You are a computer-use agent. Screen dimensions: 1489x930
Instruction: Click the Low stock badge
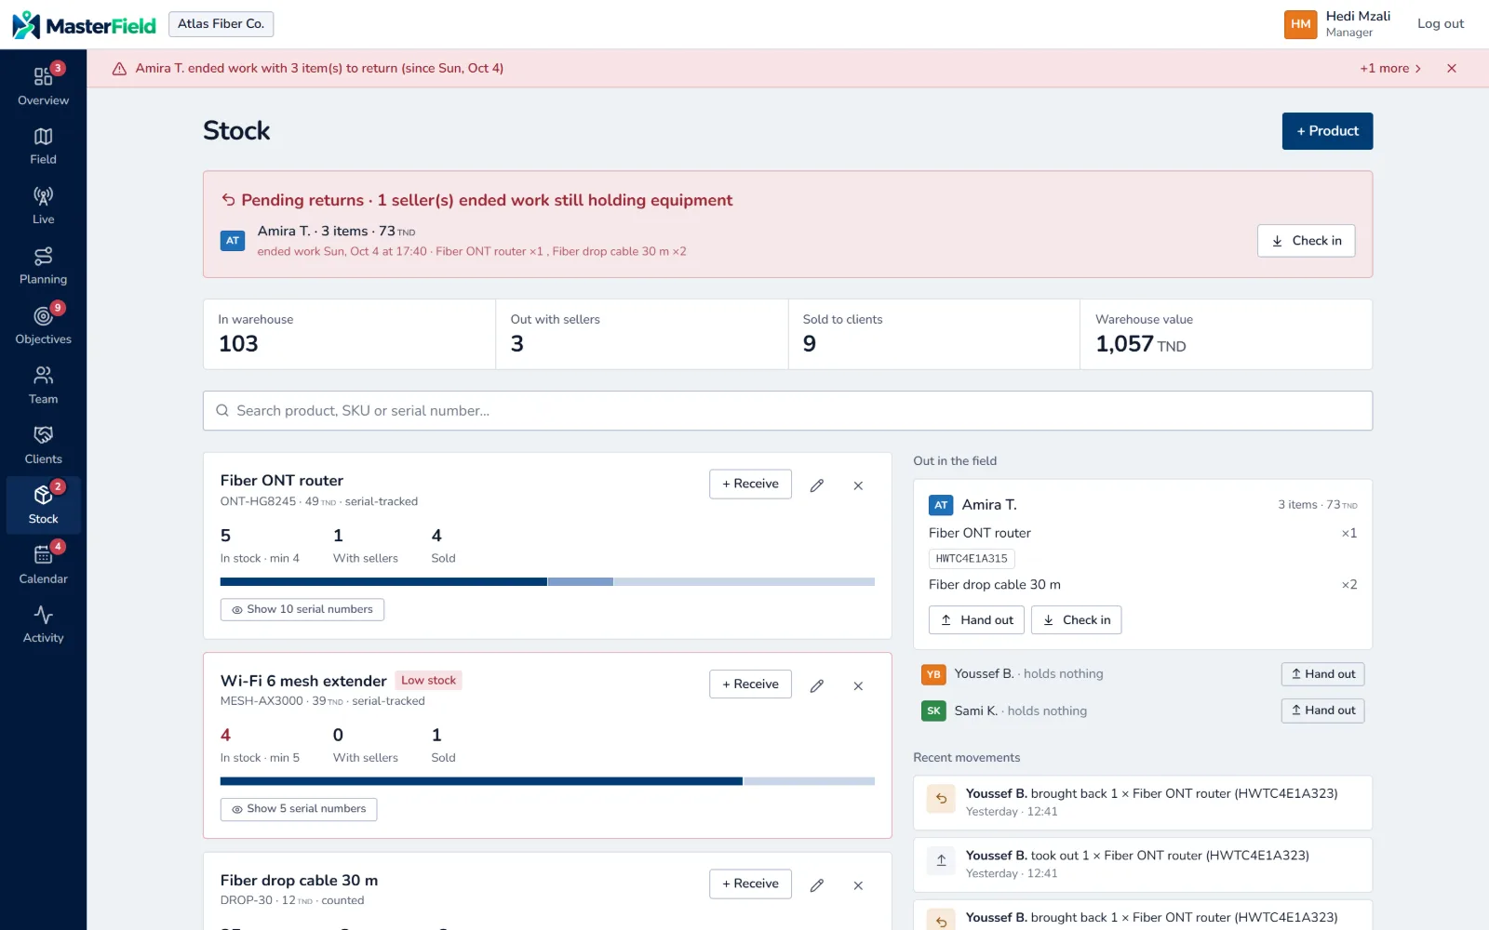point(428,681)
